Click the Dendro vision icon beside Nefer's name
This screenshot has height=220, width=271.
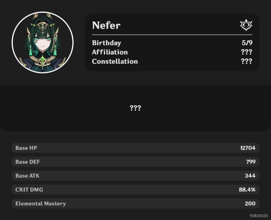click(x=246, y=25)
